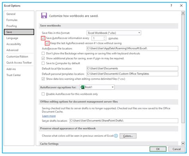Viewport: 189px width, 156px height.
Task: Click the Offline editing options section header
Action: 108,102
